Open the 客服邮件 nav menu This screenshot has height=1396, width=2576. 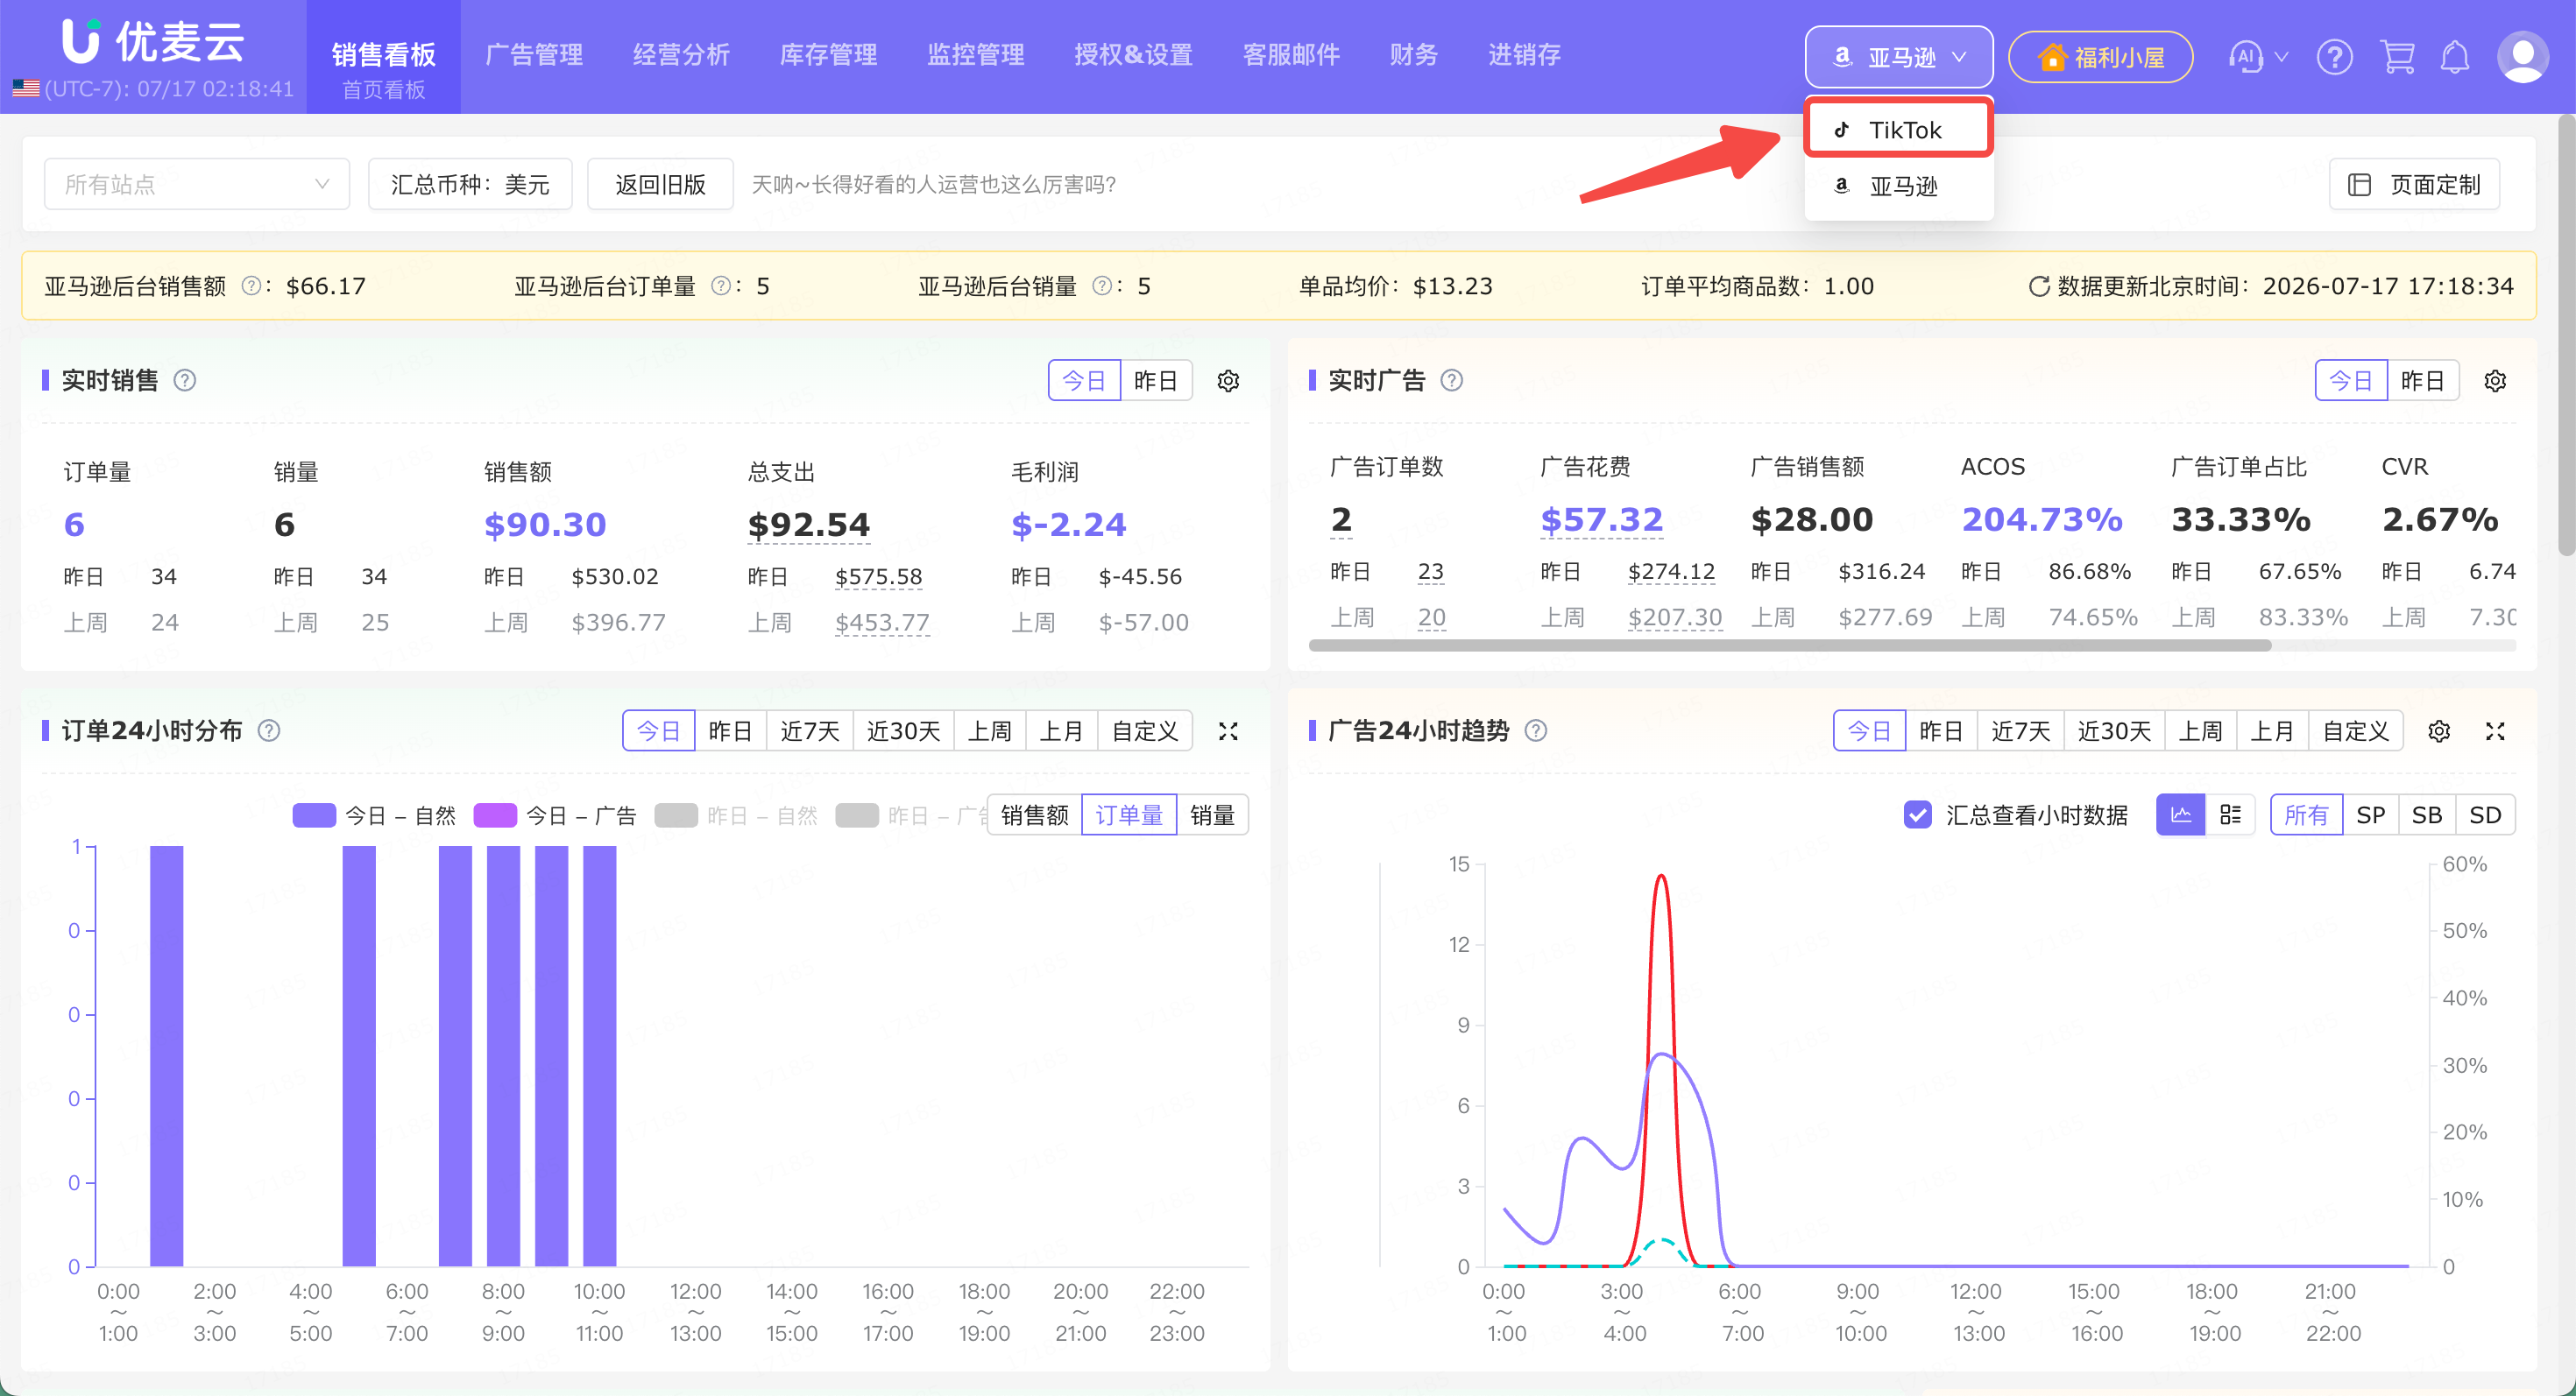[1291, 55]
